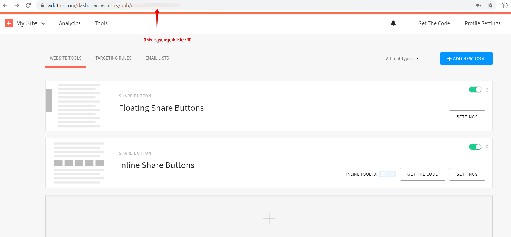The image size is (511, 237).
Task: Click the Floating Share Buttons title
Action: (x=161, y=108)
